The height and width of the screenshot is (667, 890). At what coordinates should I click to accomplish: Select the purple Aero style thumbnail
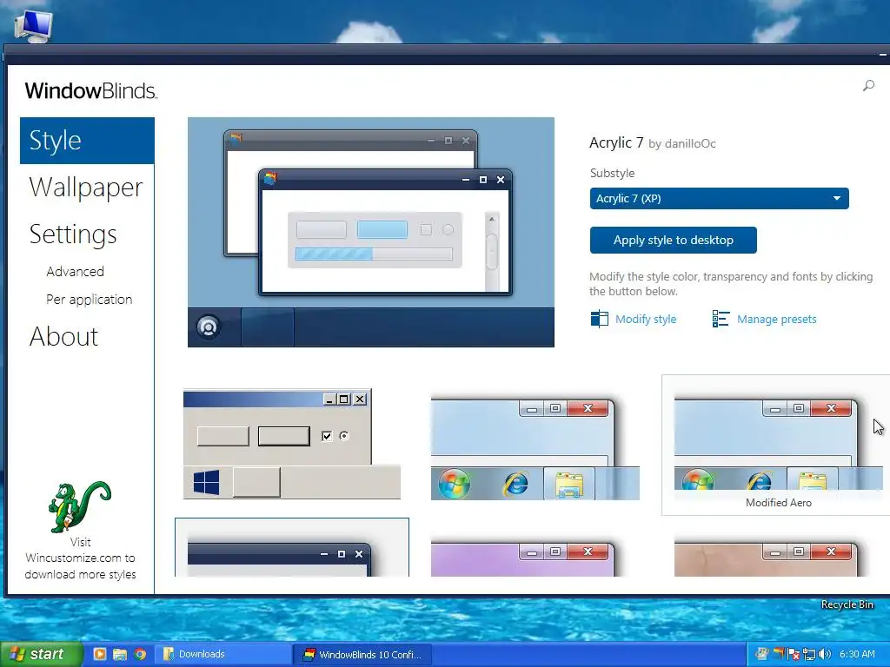click(522, 558)
